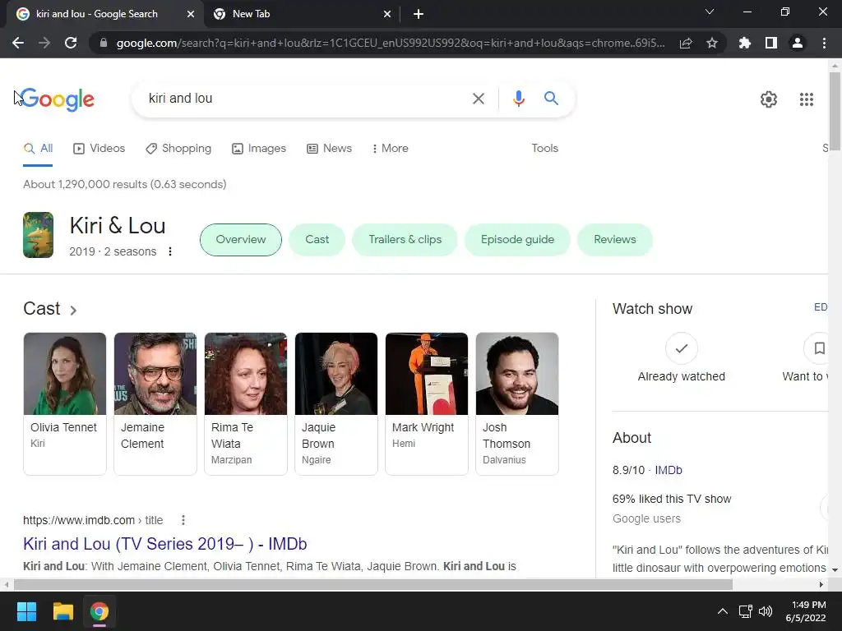Expand the Cast section heading arrow

73,310
